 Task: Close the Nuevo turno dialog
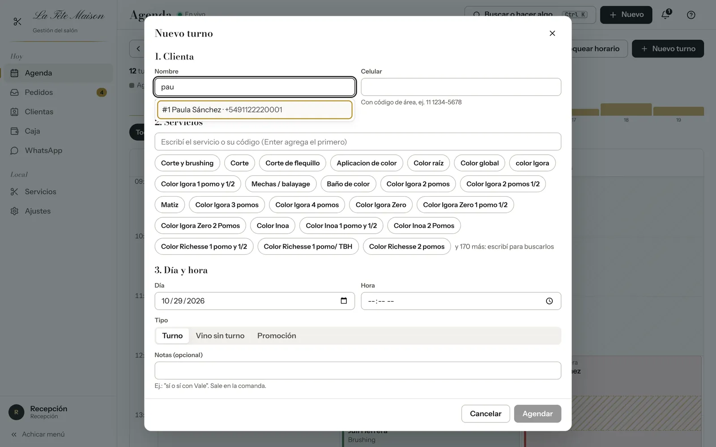pos(552,34)
